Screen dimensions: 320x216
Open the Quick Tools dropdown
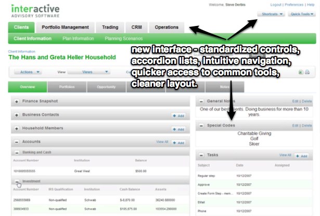click(302, 14)
